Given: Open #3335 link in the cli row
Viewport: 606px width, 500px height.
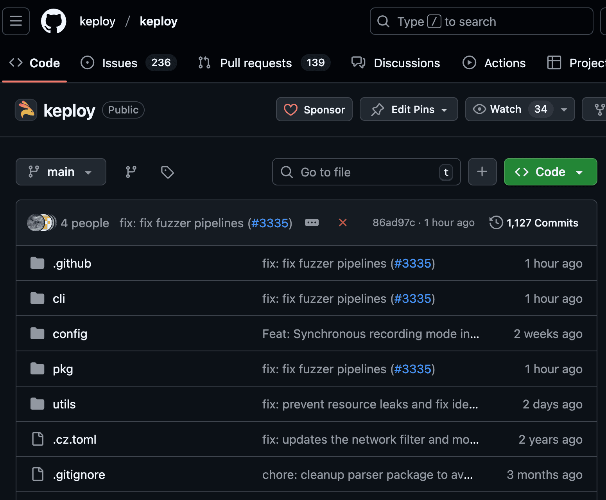Looking at the screenshot, I should [x=412, y=299].
